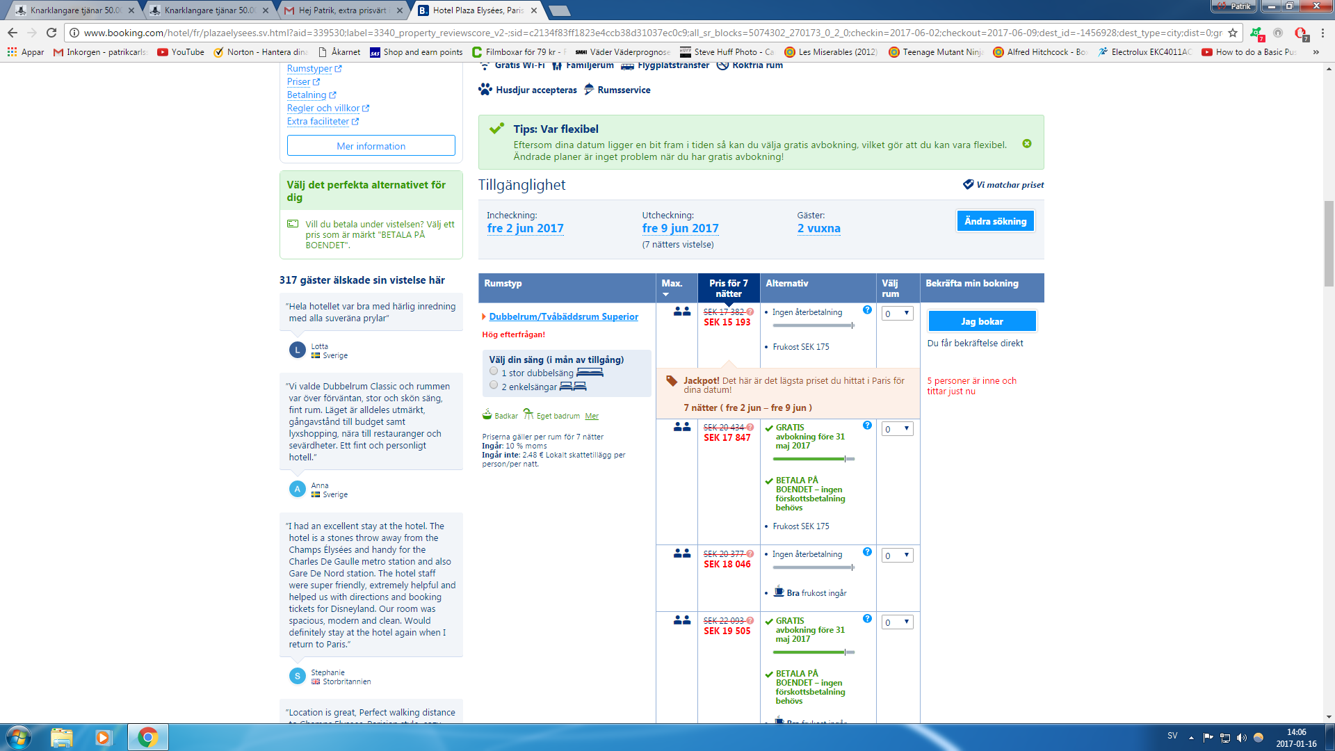Open Chrome from the Windows taskbar

(x=147, y=737)
